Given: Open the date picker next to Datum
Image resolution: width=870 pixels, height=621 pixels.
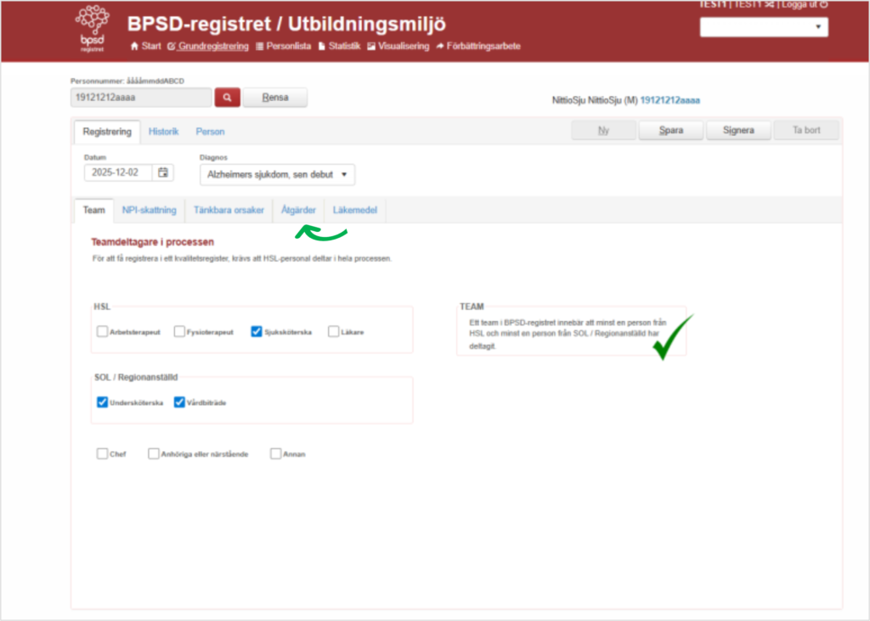Looking at the screenshot, I should coord(163,172).
